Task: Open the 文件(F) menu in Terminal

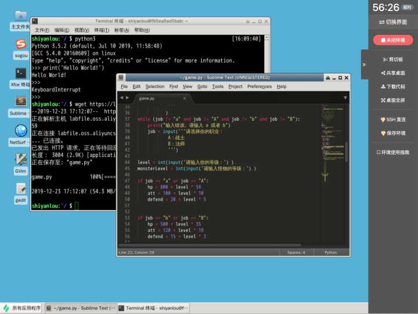Action: pos(42,30)
